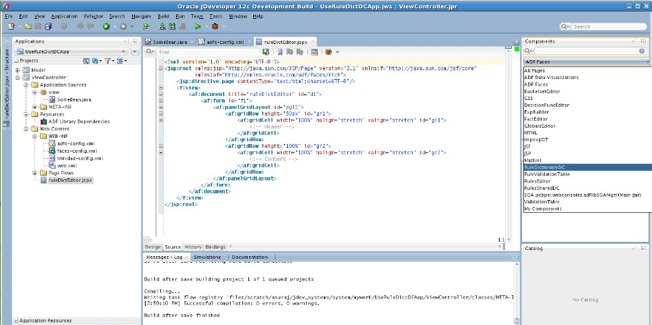Click the grey Forward navigation arrow
Screen dimensions: 652x325
[x=123, y=26]
